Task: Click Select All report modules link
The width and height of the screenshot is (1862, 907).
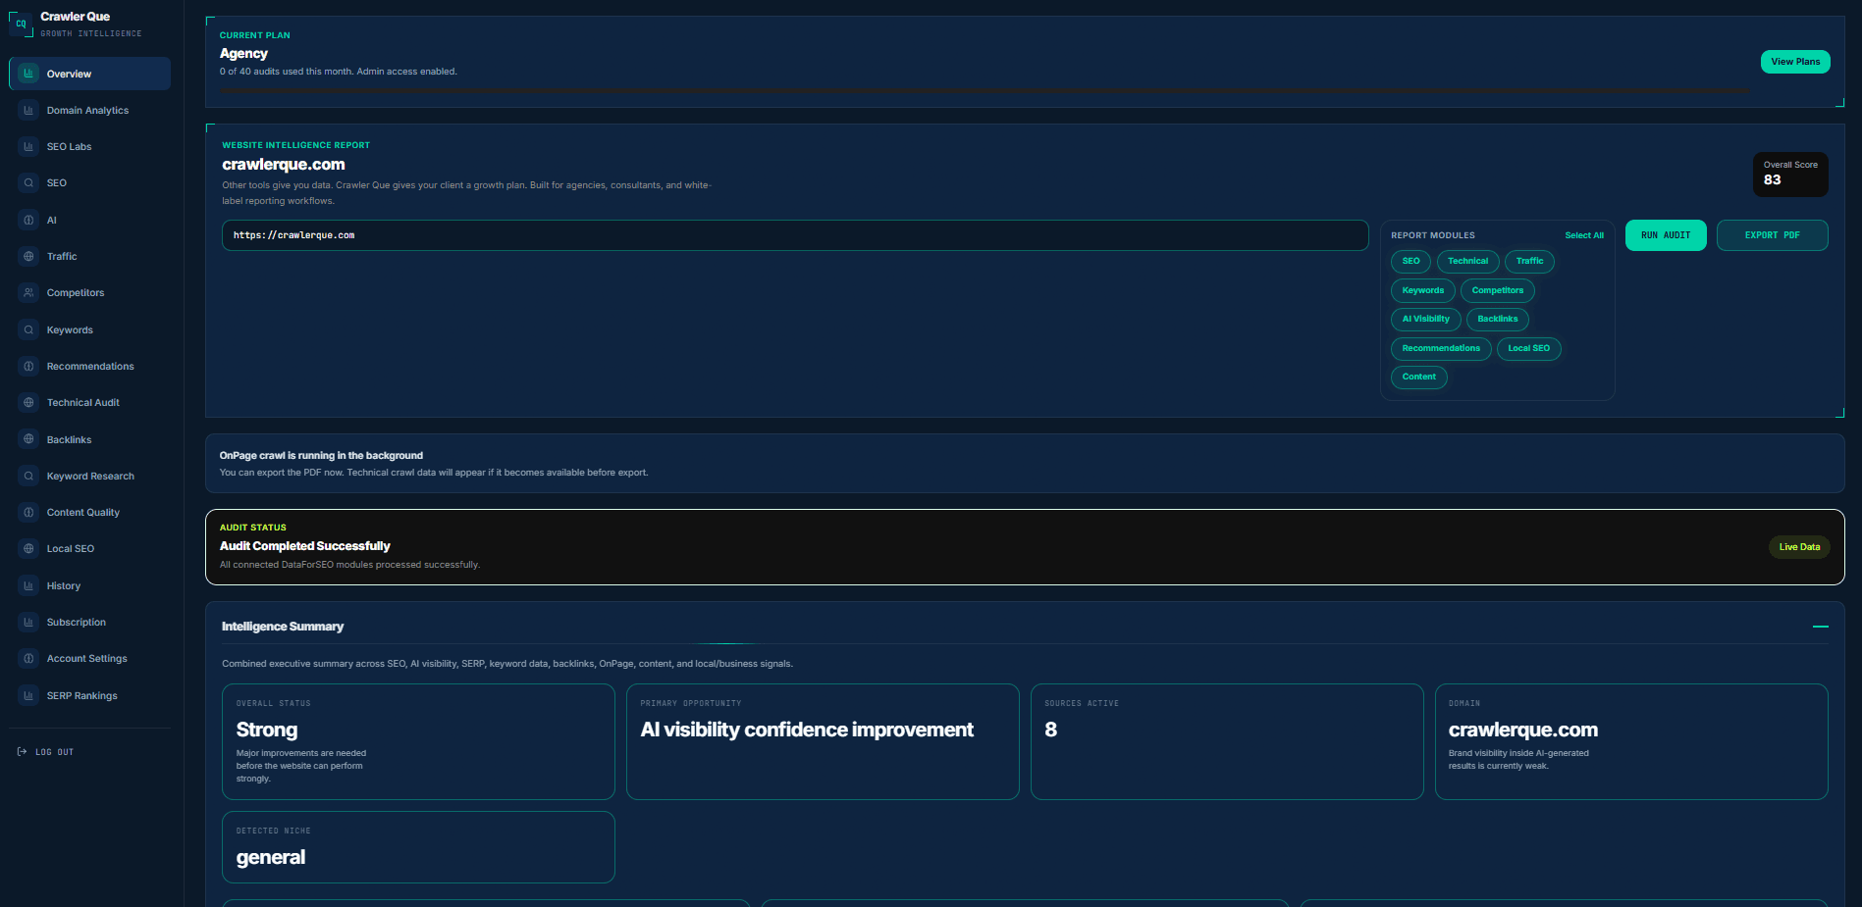Action: [1584, 235]
